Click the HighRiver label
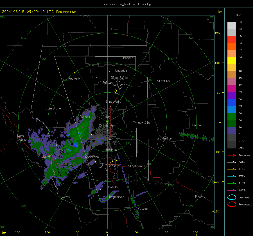This screenshot has width=253, height=236. (117, 197)
